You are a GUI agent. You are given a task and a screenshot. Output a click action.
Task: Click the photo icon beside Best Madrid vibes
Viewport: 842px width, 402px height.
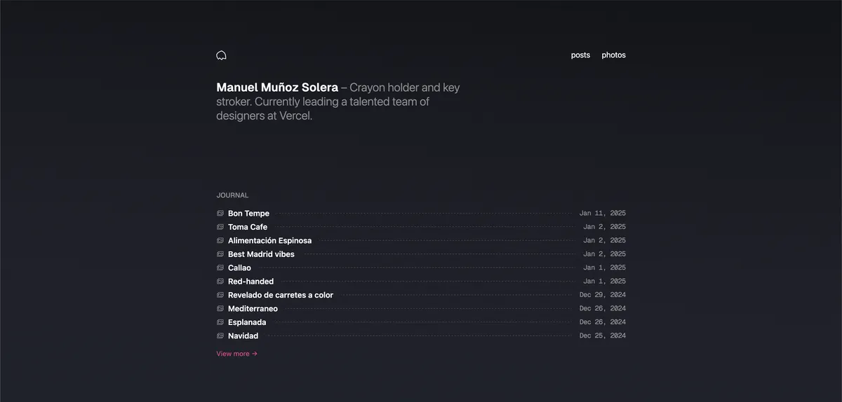tap(220, 254)
